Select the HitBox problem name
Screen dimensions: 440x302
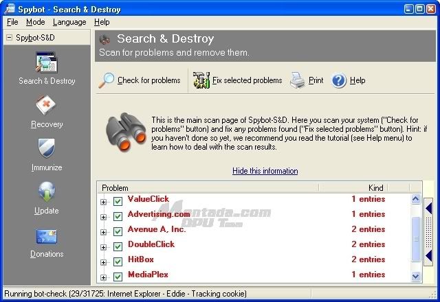tap(140, 259)
